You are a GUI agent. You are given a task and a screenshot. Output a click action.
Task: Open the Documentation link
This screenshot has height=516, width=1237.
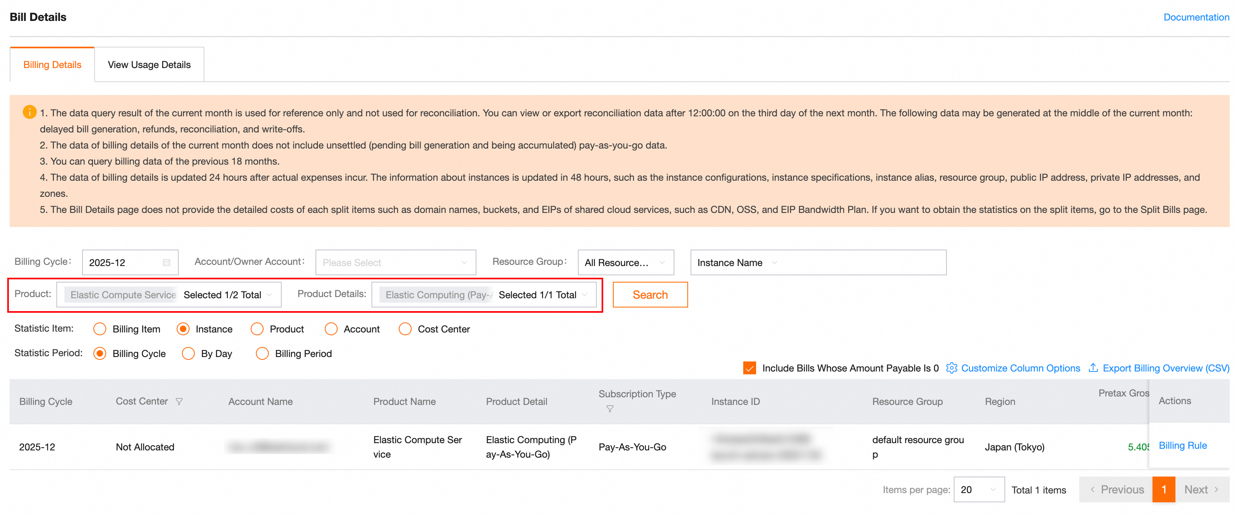coord(1196,17)
